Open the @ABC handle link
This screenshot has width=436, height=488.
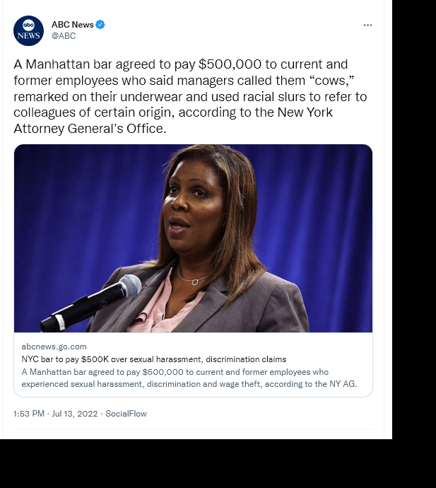click(64, 36)
